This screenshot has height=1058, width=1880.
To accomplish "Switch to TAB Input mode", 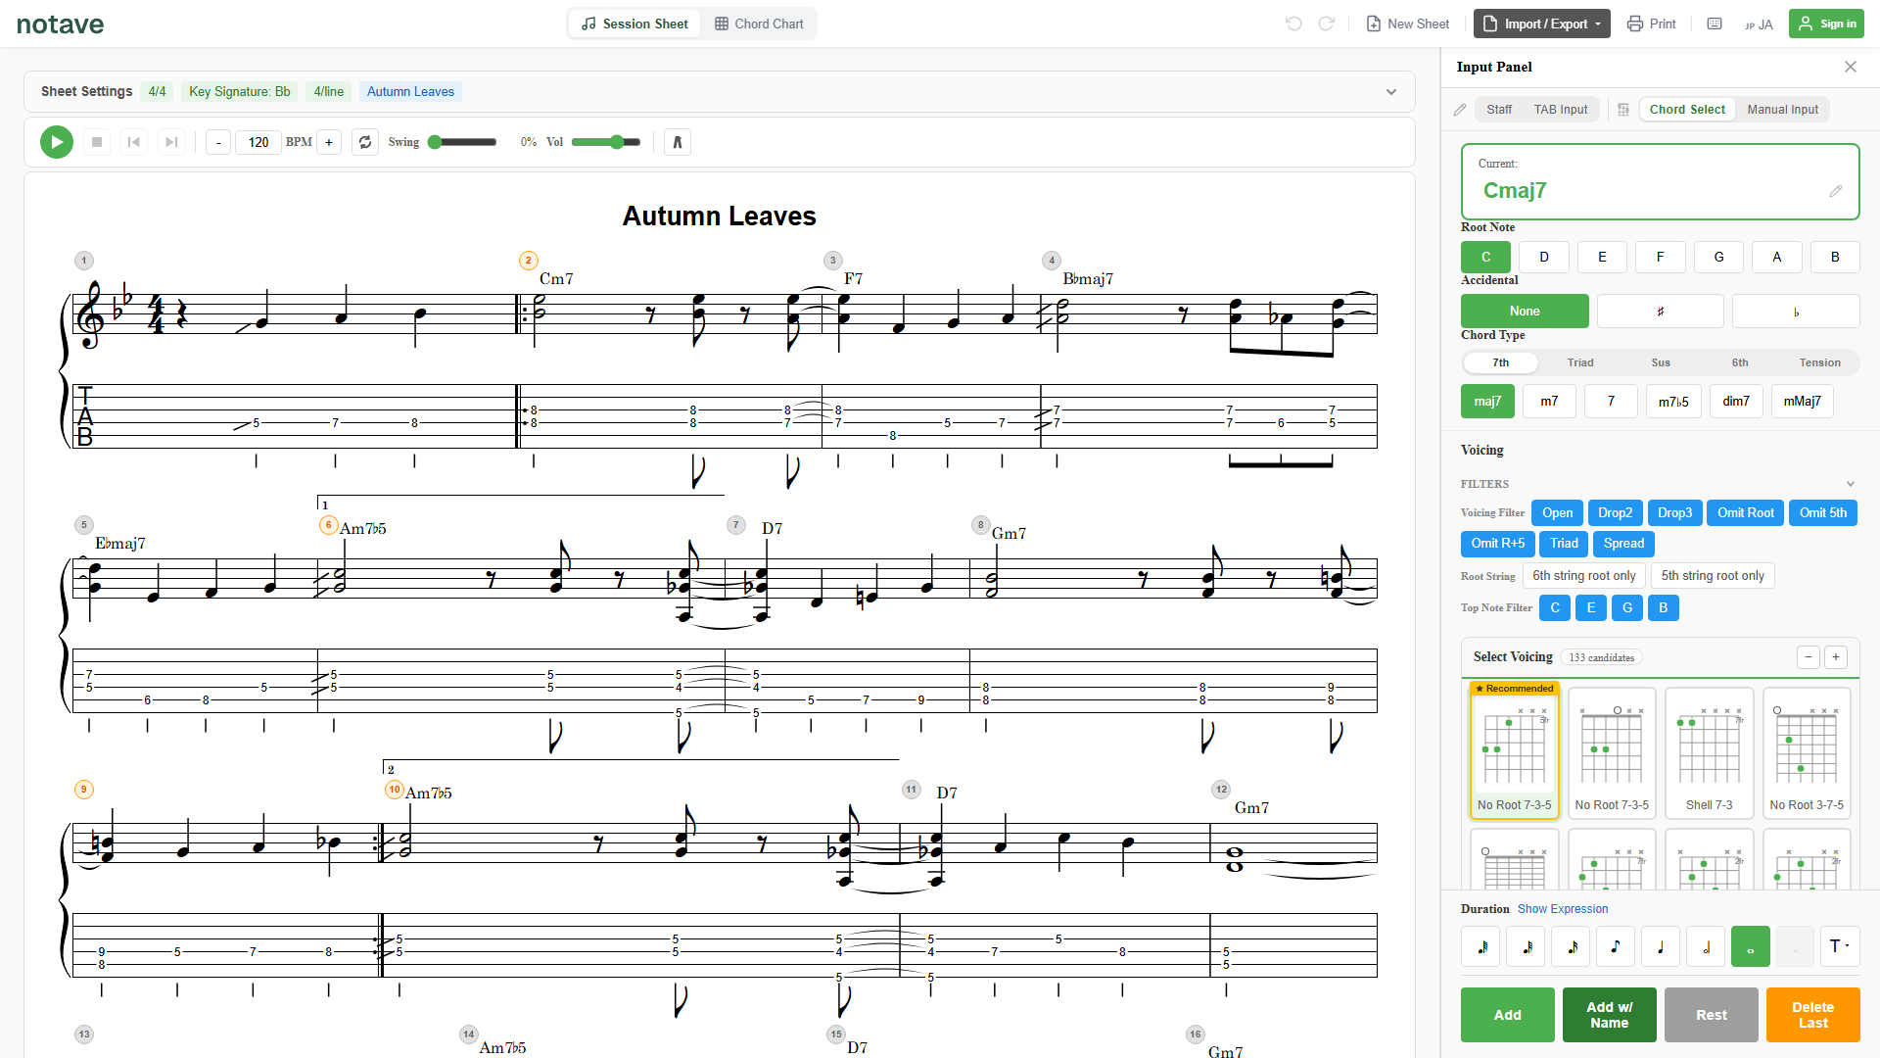I will (x=1561, y=110).
